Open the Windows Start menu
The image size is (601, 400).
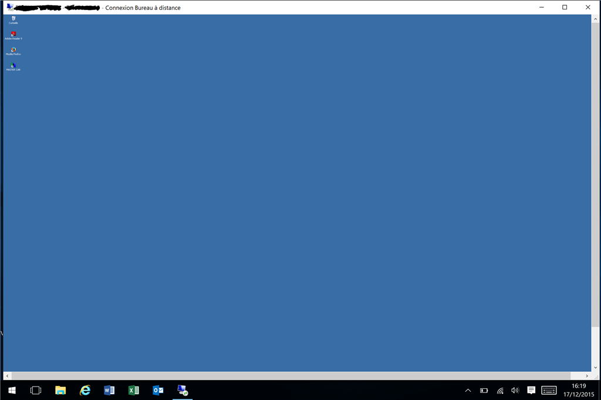tap(12, 391)
